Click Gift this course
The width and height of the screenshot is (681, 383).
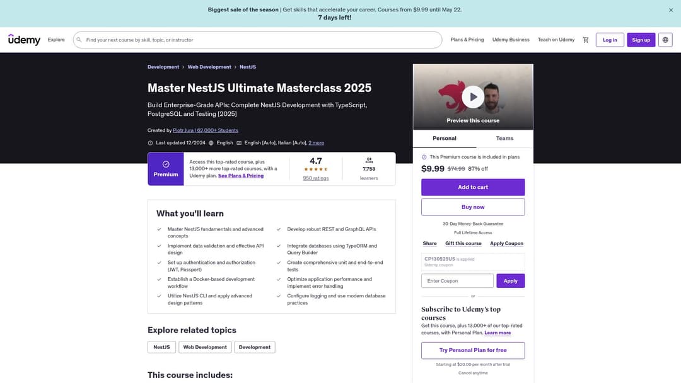(x=463, y=244)
